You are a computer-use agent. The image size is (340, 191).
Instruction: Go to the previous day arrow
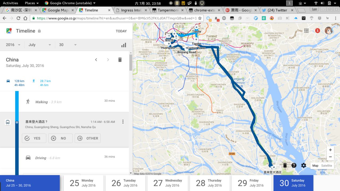click(x=96, y=60)
